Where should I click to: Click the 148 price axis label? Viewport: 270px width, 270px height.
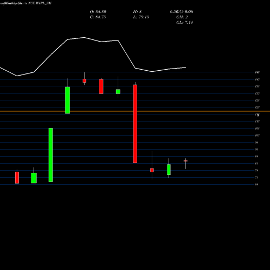pos(257,72)
